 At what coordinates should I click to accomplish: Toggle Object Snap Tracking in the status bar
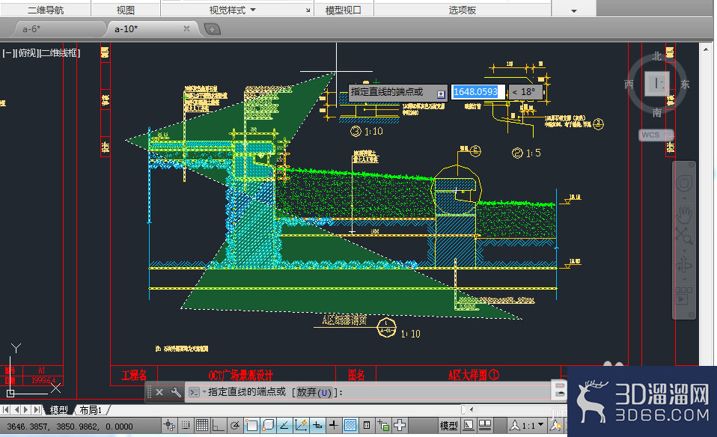click(x=284, y=426)
